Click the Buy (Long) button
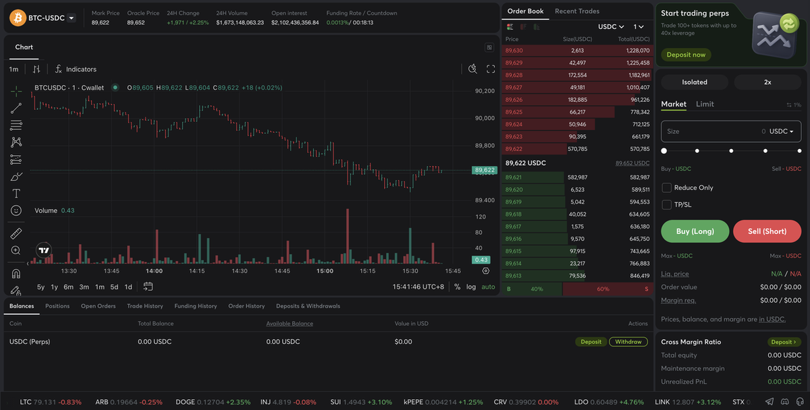The image size is (810, 410). 695,231
